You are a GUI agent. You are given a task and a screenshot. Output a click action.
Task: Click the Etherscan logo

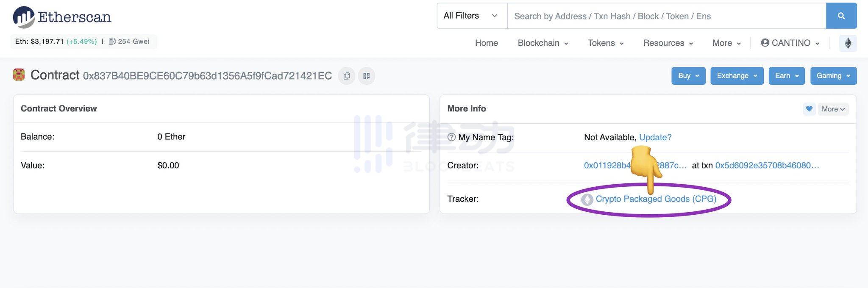pos(62,17)
